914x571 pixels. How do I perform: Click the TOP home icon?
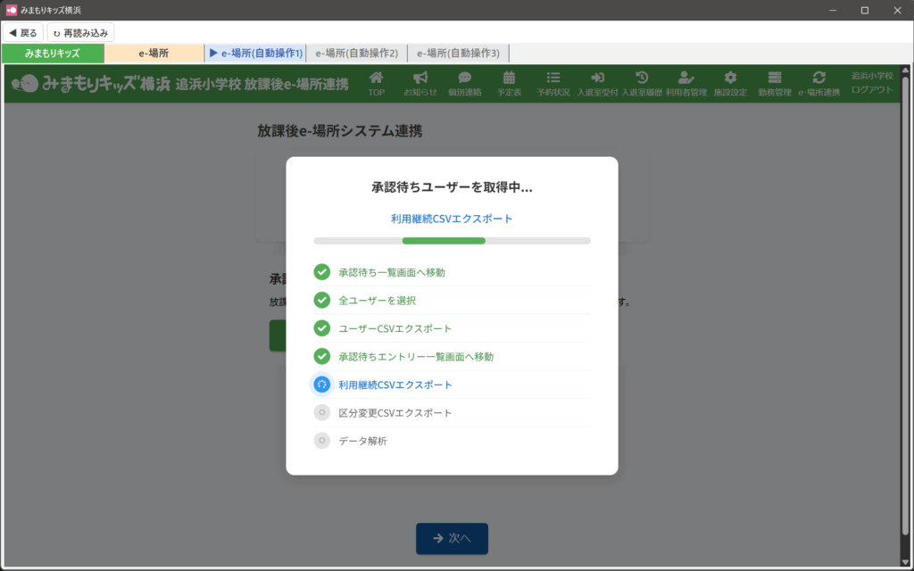pos(377,79)
